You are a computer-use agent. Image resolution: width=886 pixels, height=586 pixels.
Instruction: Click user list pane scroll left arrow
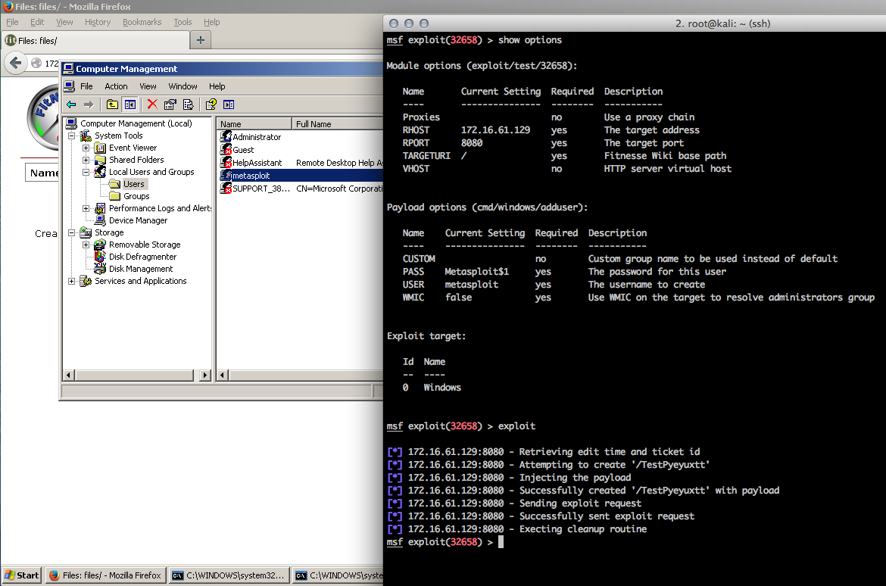[223, 376]
